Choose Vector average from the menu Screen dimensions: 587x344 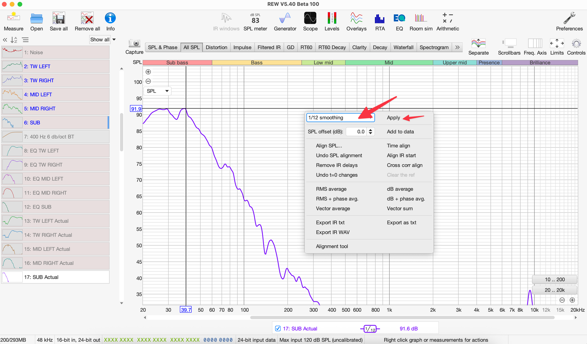click(x=333, y=209)
